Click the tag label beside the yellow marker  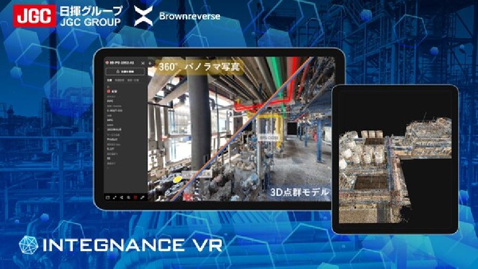(x=196, y=174)
